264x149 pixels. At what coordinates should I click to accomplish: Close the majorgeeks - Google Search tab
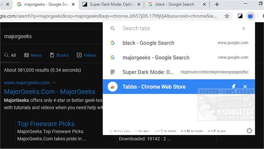(73, 5)
